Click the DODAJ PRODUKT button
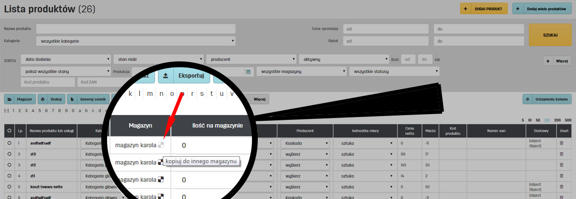Viewport: 576px width, 199px height. pyautogui.click(x=483, y=9)
